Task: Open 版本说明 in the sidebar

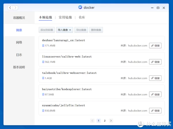Action: tap(19, 67)
